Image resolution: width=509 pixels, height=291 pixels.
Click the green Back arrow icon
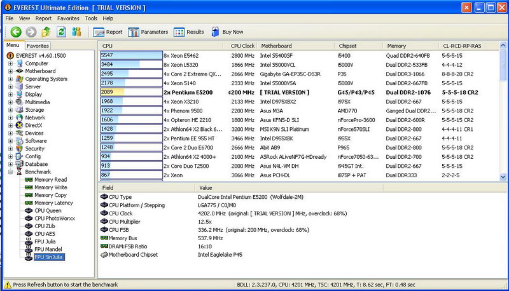(16, 32)
